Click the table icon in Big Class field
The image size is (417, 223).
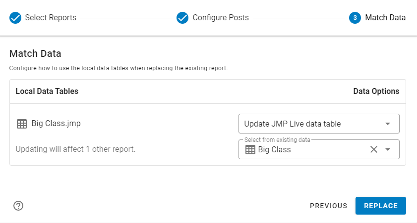tap(250, 149)
